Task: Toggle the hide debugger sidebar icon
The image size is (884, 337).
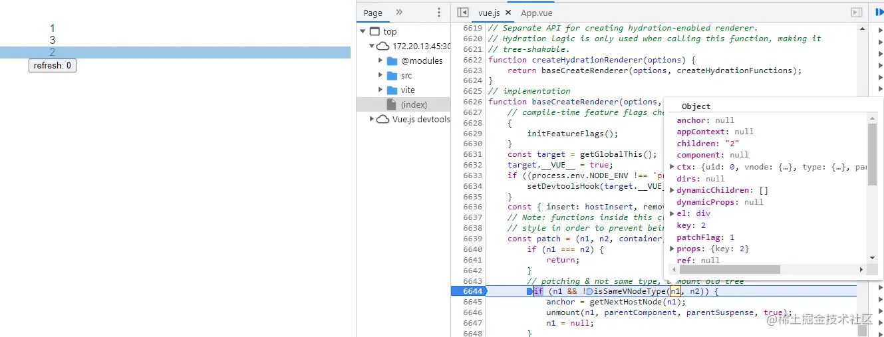Action: click(x=857, y=13)
